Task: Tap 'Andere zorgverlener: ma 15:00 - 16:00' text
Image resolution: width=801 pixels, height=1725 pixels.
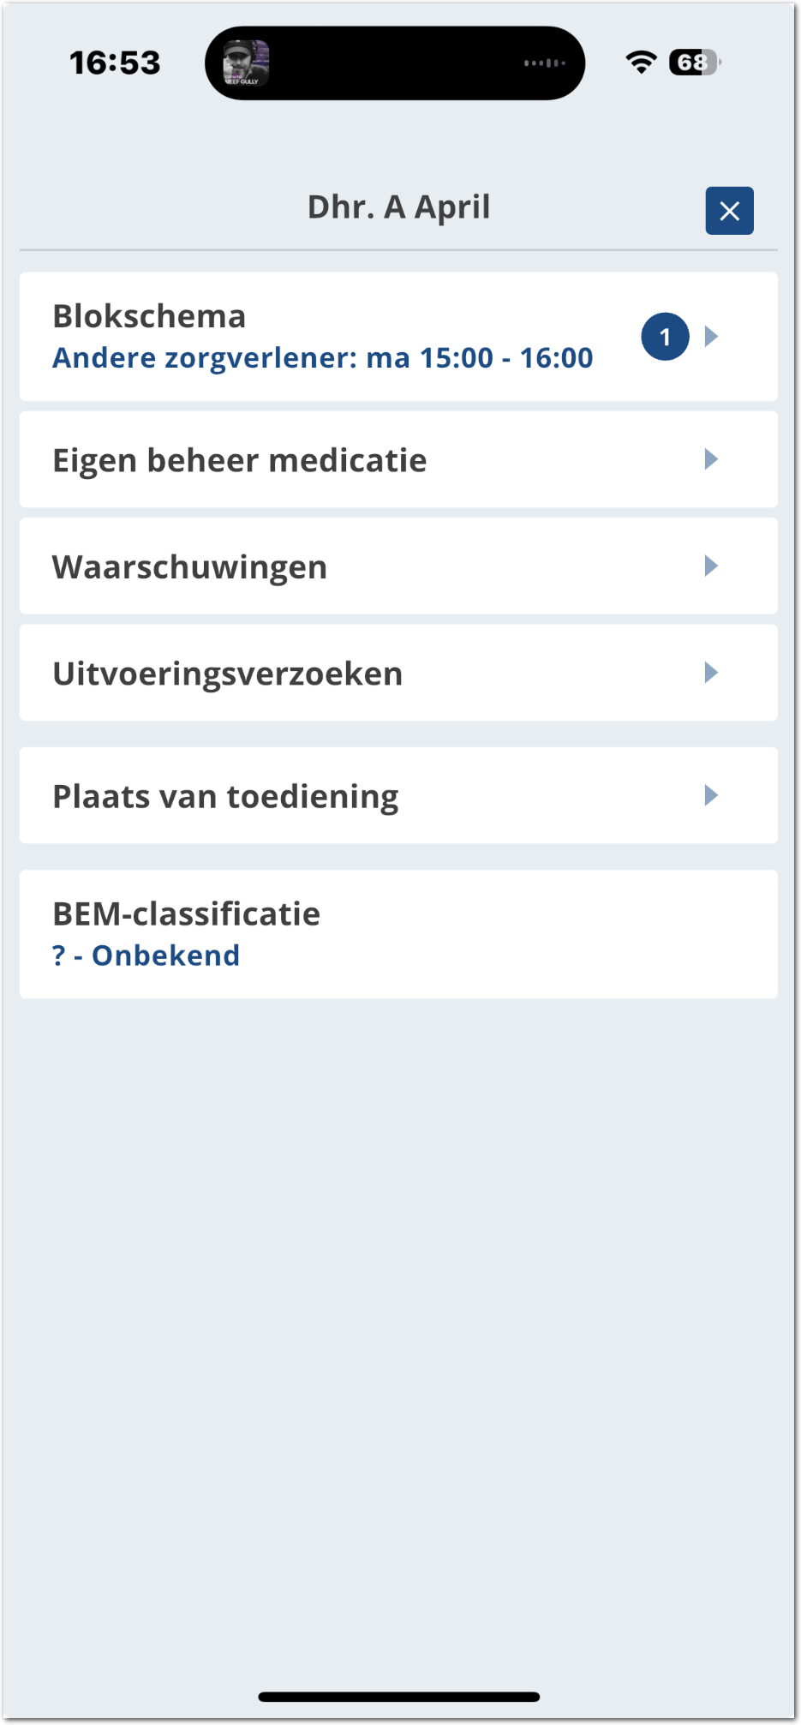Action: pos(323,358)
